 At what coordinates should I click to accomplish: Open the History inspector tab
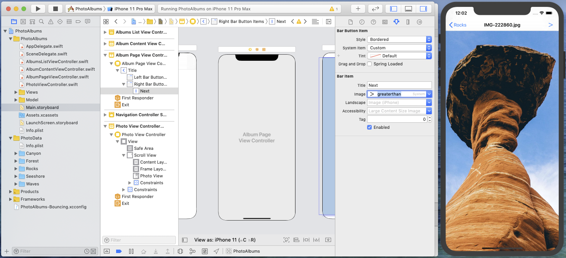[x=362, y=22]
